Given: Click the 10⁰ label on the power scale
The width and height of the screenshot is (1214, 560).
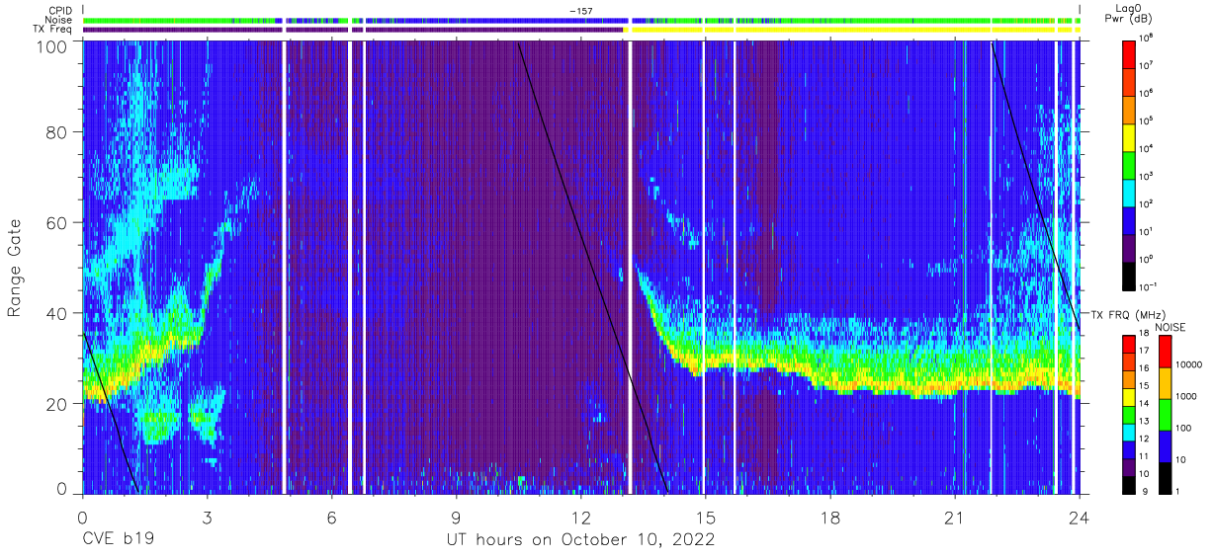Looking at the screenshot, I should coord(1147,259).
